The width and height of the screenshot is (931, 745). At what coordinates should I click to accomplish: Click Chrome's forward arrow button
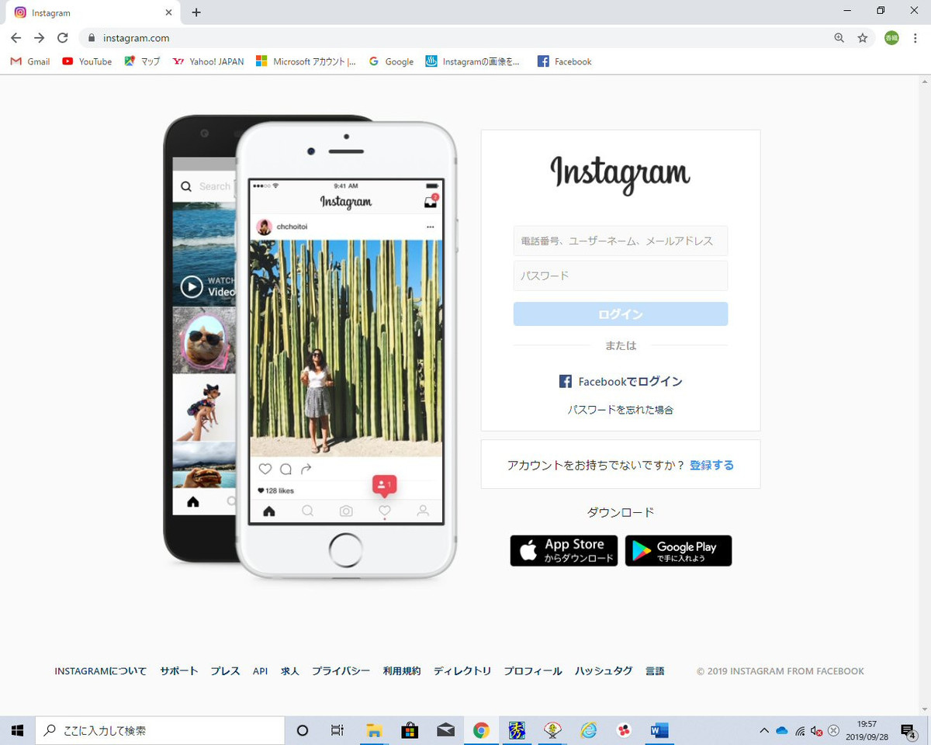40,37
